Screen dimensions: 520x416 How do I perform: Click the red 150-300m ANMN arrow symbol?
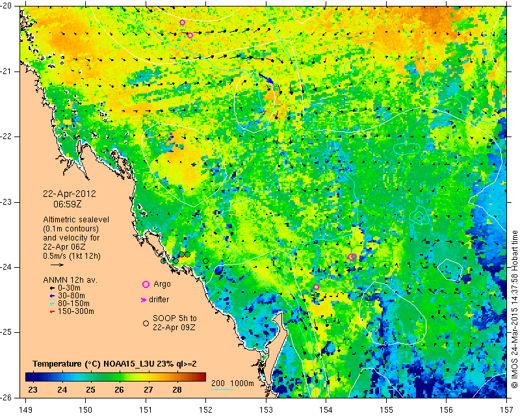pyautogui.click(x=52, y=312)
